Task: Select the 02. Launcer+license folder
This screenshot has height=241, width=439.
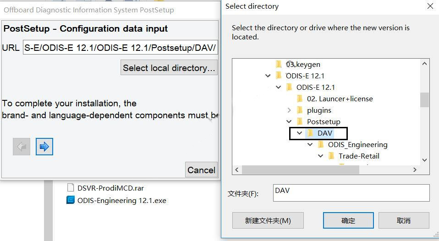Action: (340, 99)
